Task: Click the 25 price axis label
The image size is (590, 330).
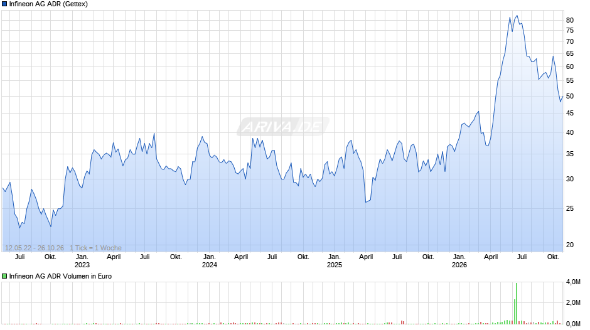Action: pyautogui.click(x=570, y=208)
